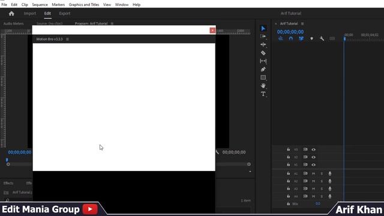Switch to the Import workspace tab
The height and width of the screenshot is (216, 384).
click(x=30, y=13)
